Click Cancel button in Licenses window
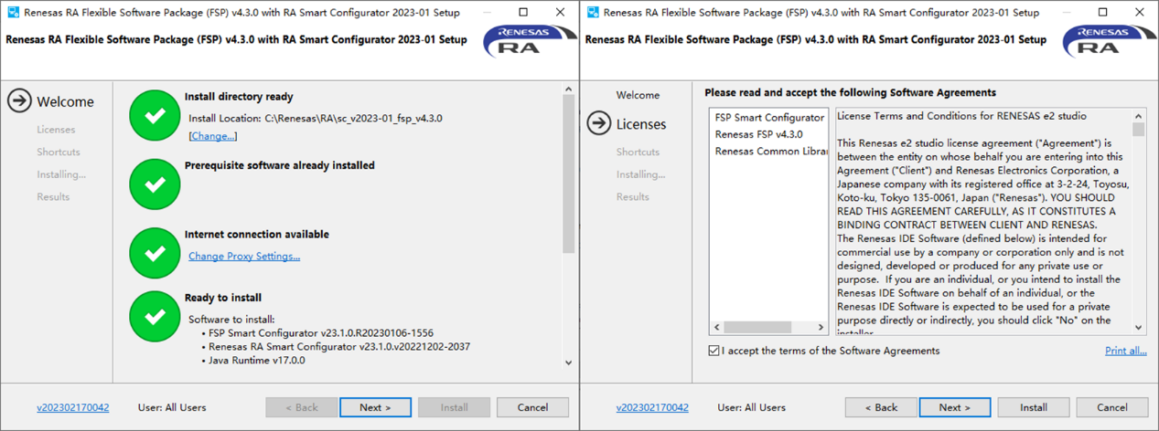This screenshot has width=1159, height=431. pos(1111,407)
